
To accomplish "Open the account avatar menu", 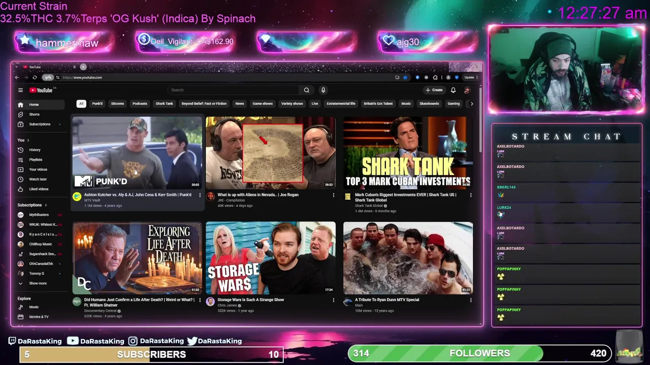I will (x=467, y=90).
